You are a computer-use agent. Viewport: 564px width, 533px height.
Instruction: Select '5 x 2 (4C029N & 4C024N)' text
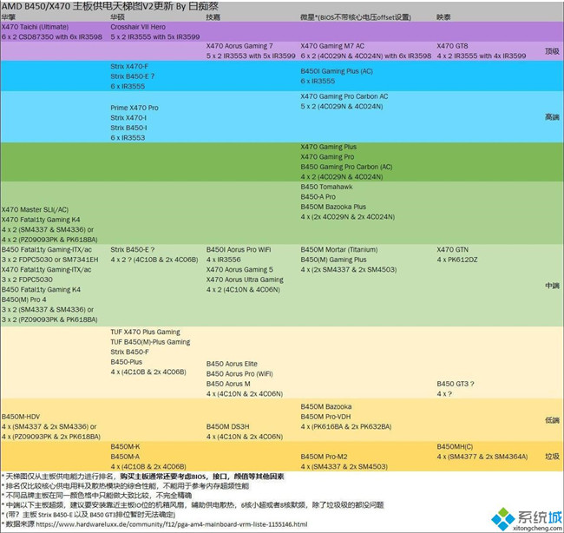click(342, 107)
